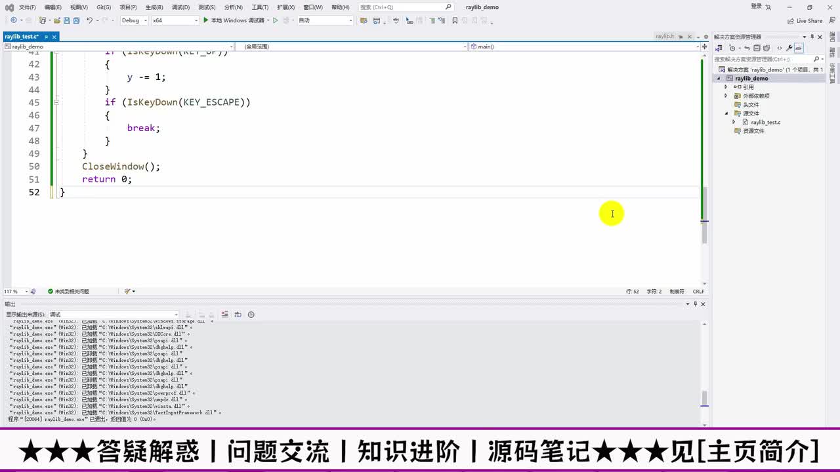
Task: Open the Debug configuration dropdown
Action: [134, 20]
